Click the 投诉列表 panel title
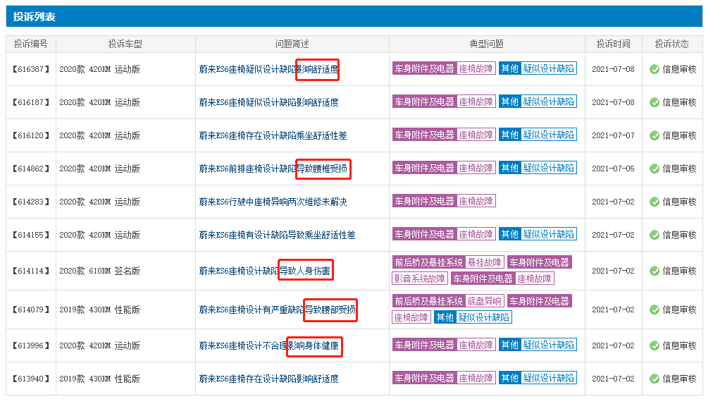The width and height of the screenshot is (713, 404). coord(34,17)
